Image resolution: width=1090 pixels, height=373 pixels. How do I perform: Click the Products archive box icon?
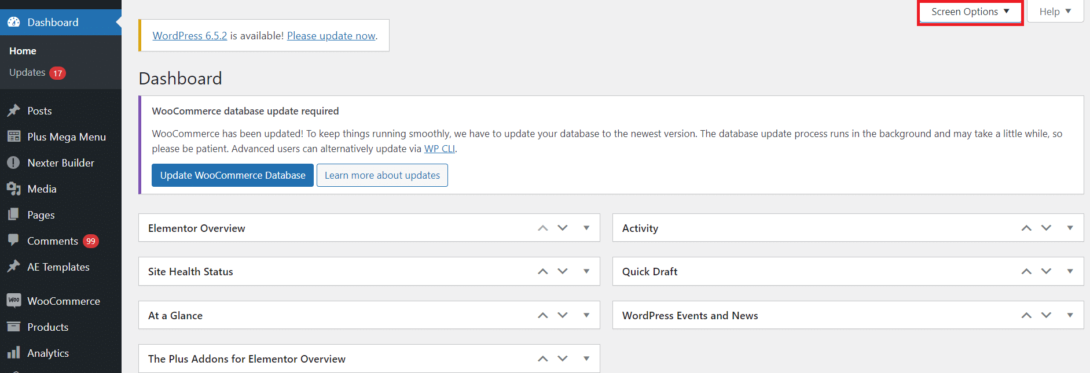pos(14,327)
